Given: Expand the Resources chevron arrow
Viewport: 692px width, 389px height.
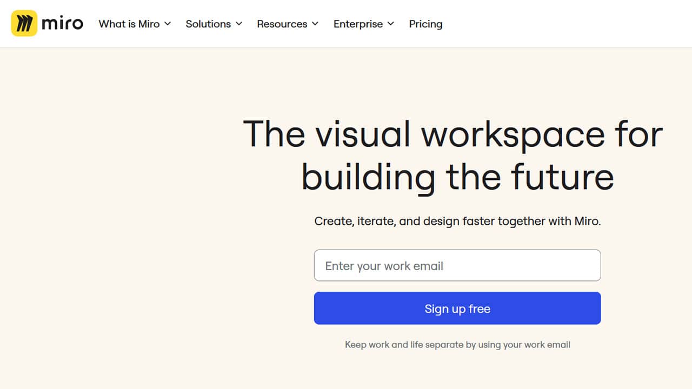Looking at the screenshot, I should 315,24.
